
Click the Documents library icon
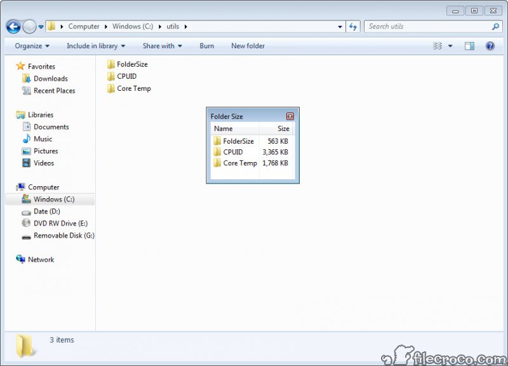27,126
